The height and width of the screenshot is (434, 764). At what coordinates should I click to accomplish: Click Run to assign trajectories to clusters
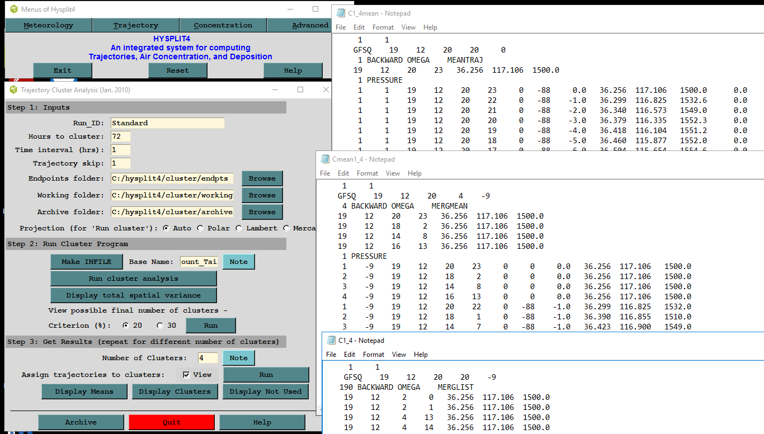tap(266, 375)
